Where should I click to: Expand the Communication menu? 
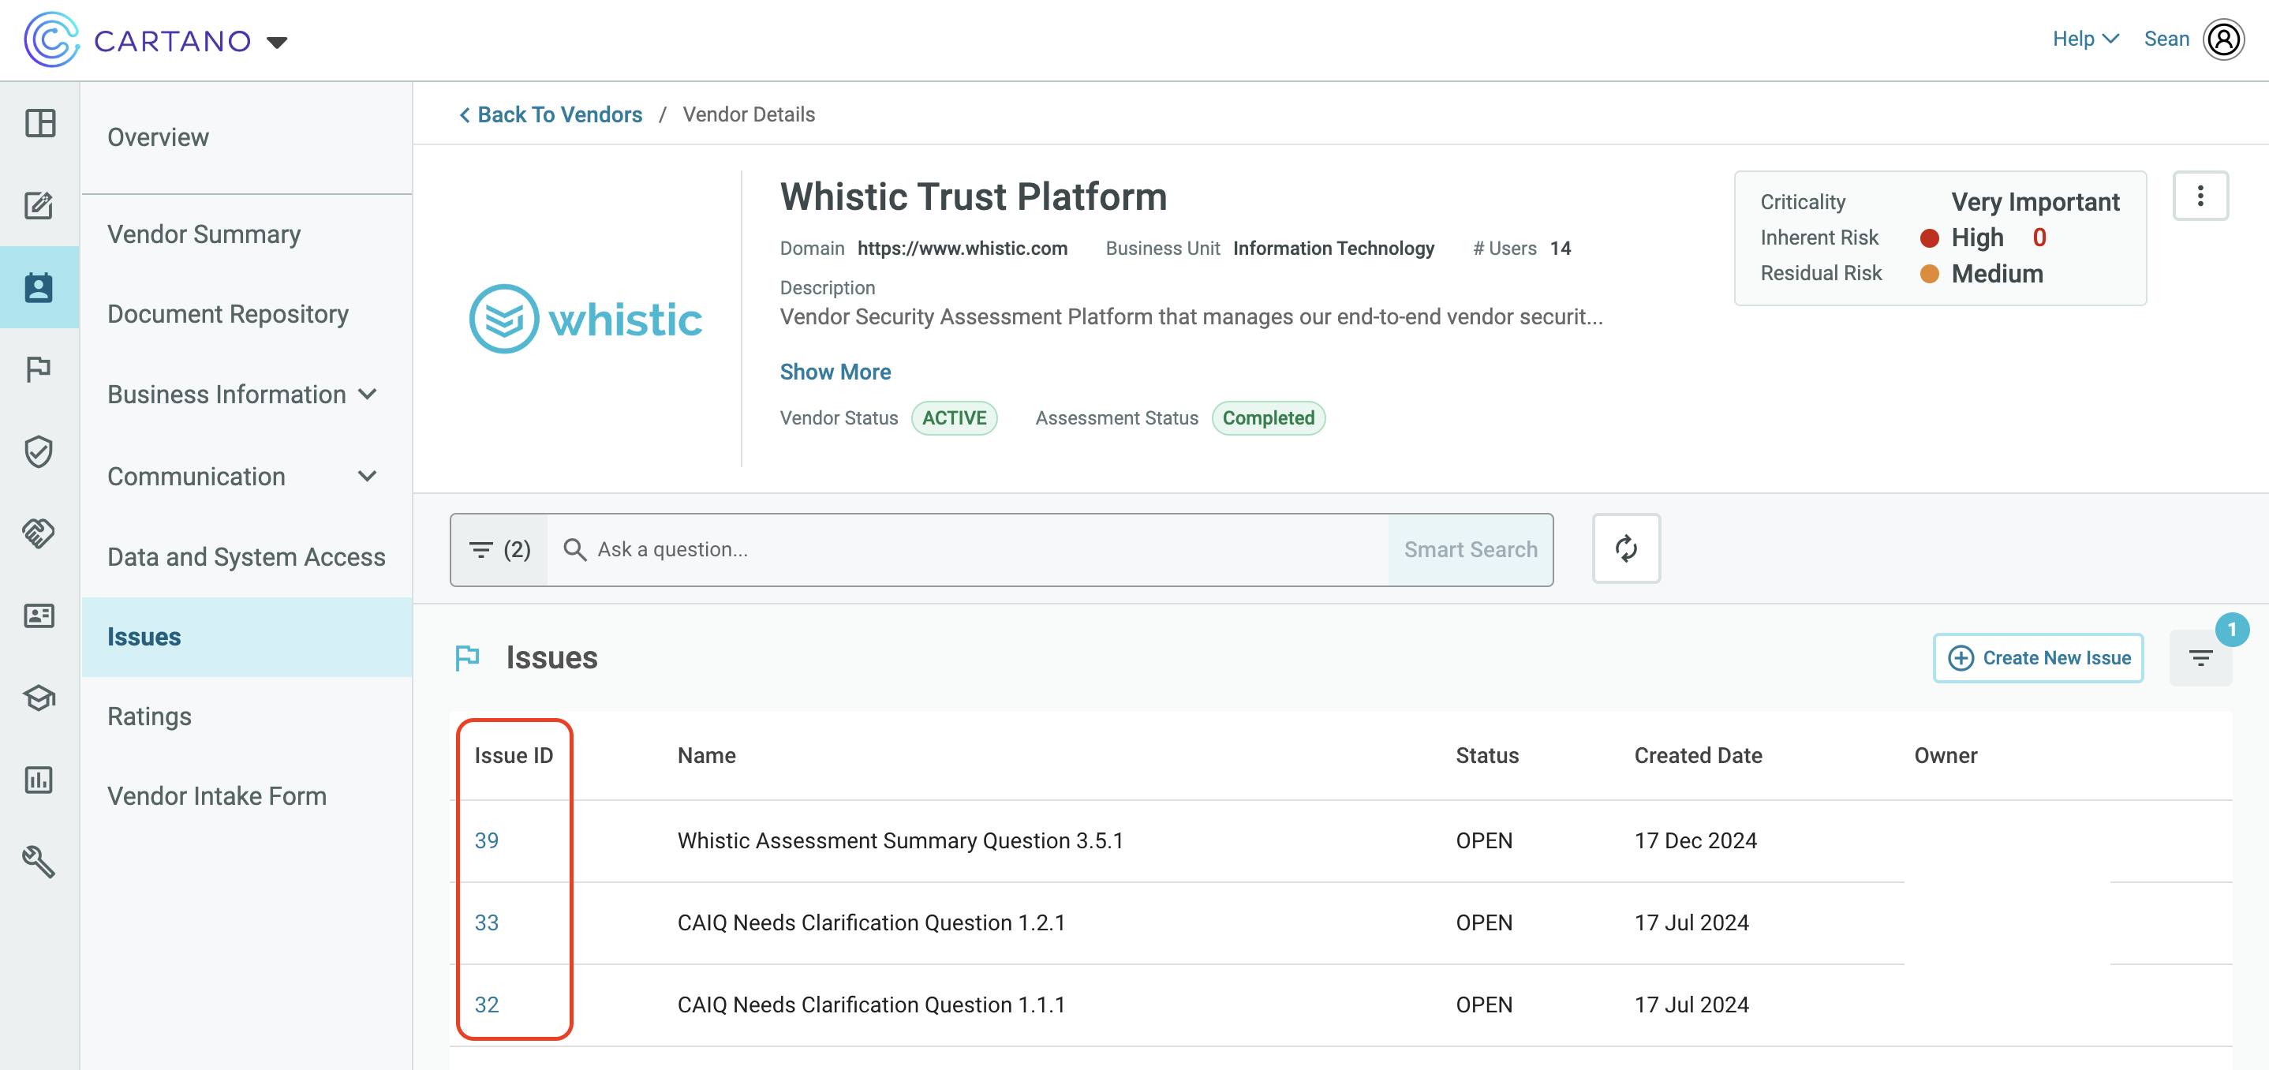(x=242, y=477)
